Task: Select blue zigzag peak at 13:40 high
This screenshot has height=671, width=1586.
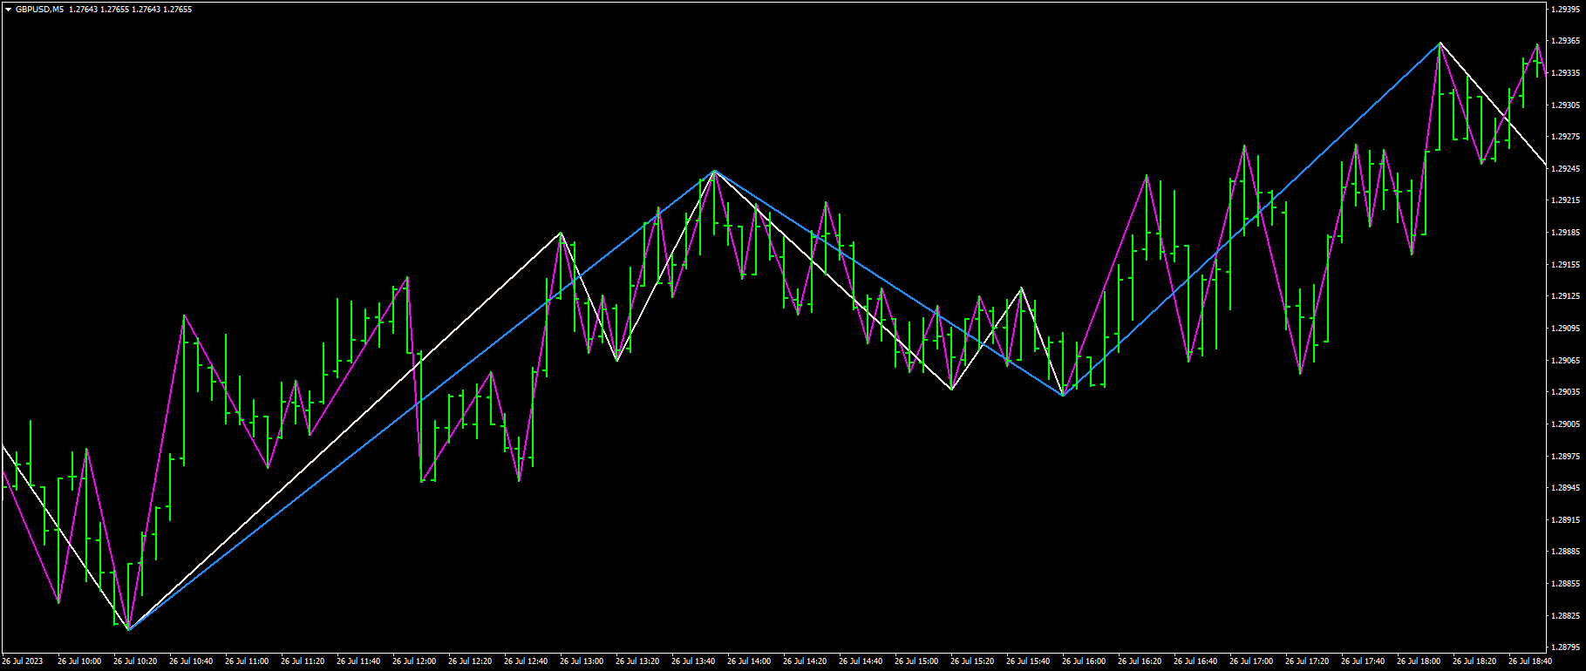Action: pyautogui.click(x=714, y=171)
